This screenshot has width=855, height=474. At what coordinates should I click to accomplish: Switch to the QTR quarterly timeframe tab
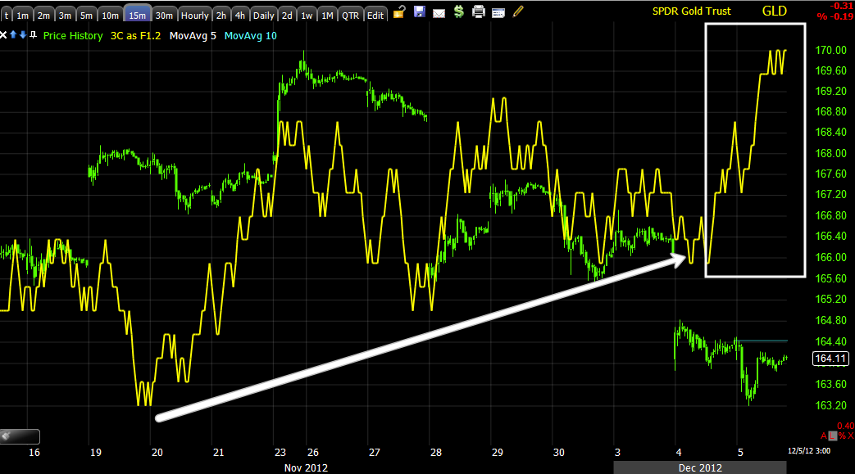pos(350,14)
